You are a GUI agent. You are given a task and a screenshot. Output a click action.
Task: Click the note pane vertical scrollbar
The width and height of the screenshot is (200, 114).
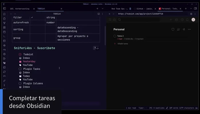click(x=105, y=36)
